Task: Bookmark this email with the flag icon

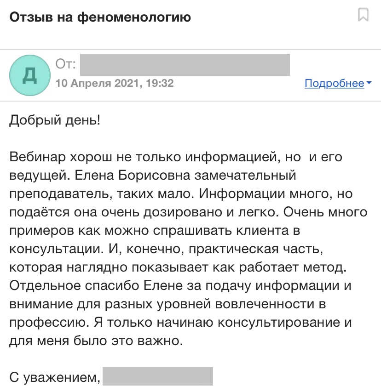Action: (363, 15)
